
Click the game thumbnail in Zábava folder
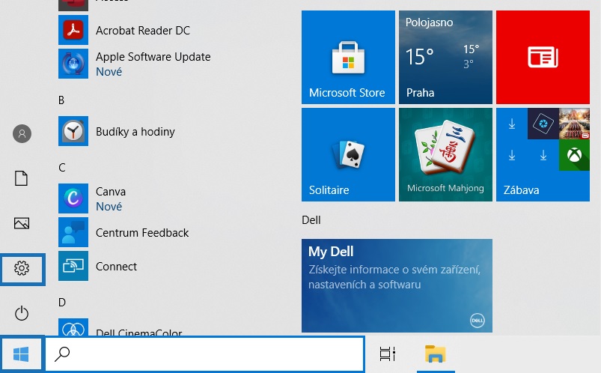click(574, 124)
